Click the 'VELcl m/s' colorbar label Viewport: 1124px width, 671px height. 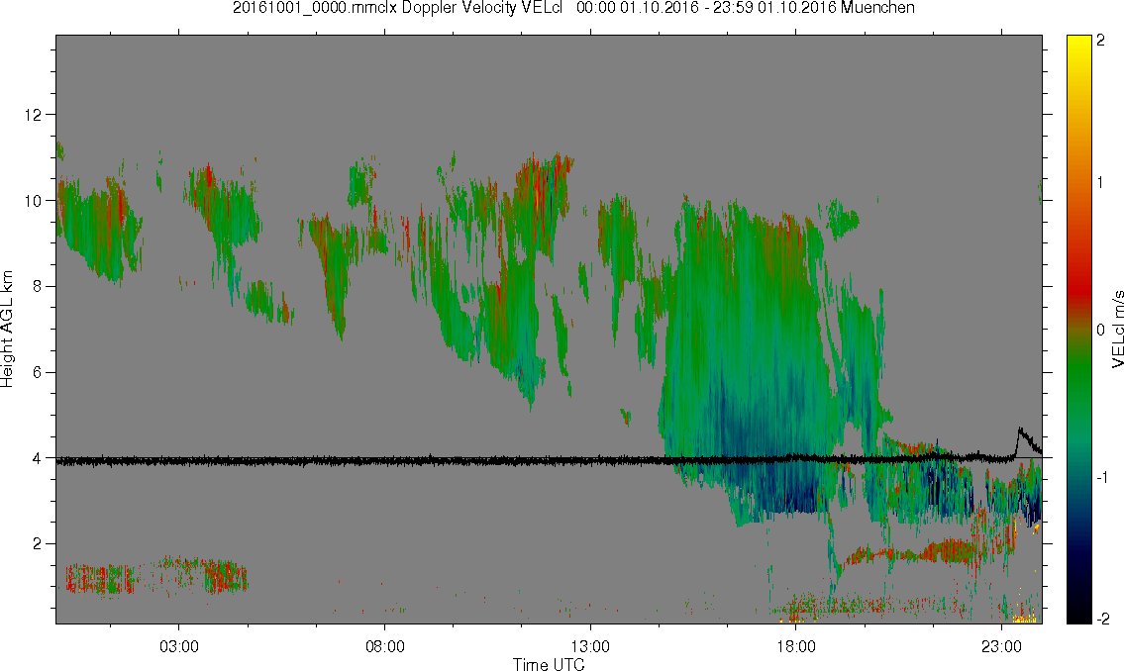pyautogui.click(x=1117, y=330)
